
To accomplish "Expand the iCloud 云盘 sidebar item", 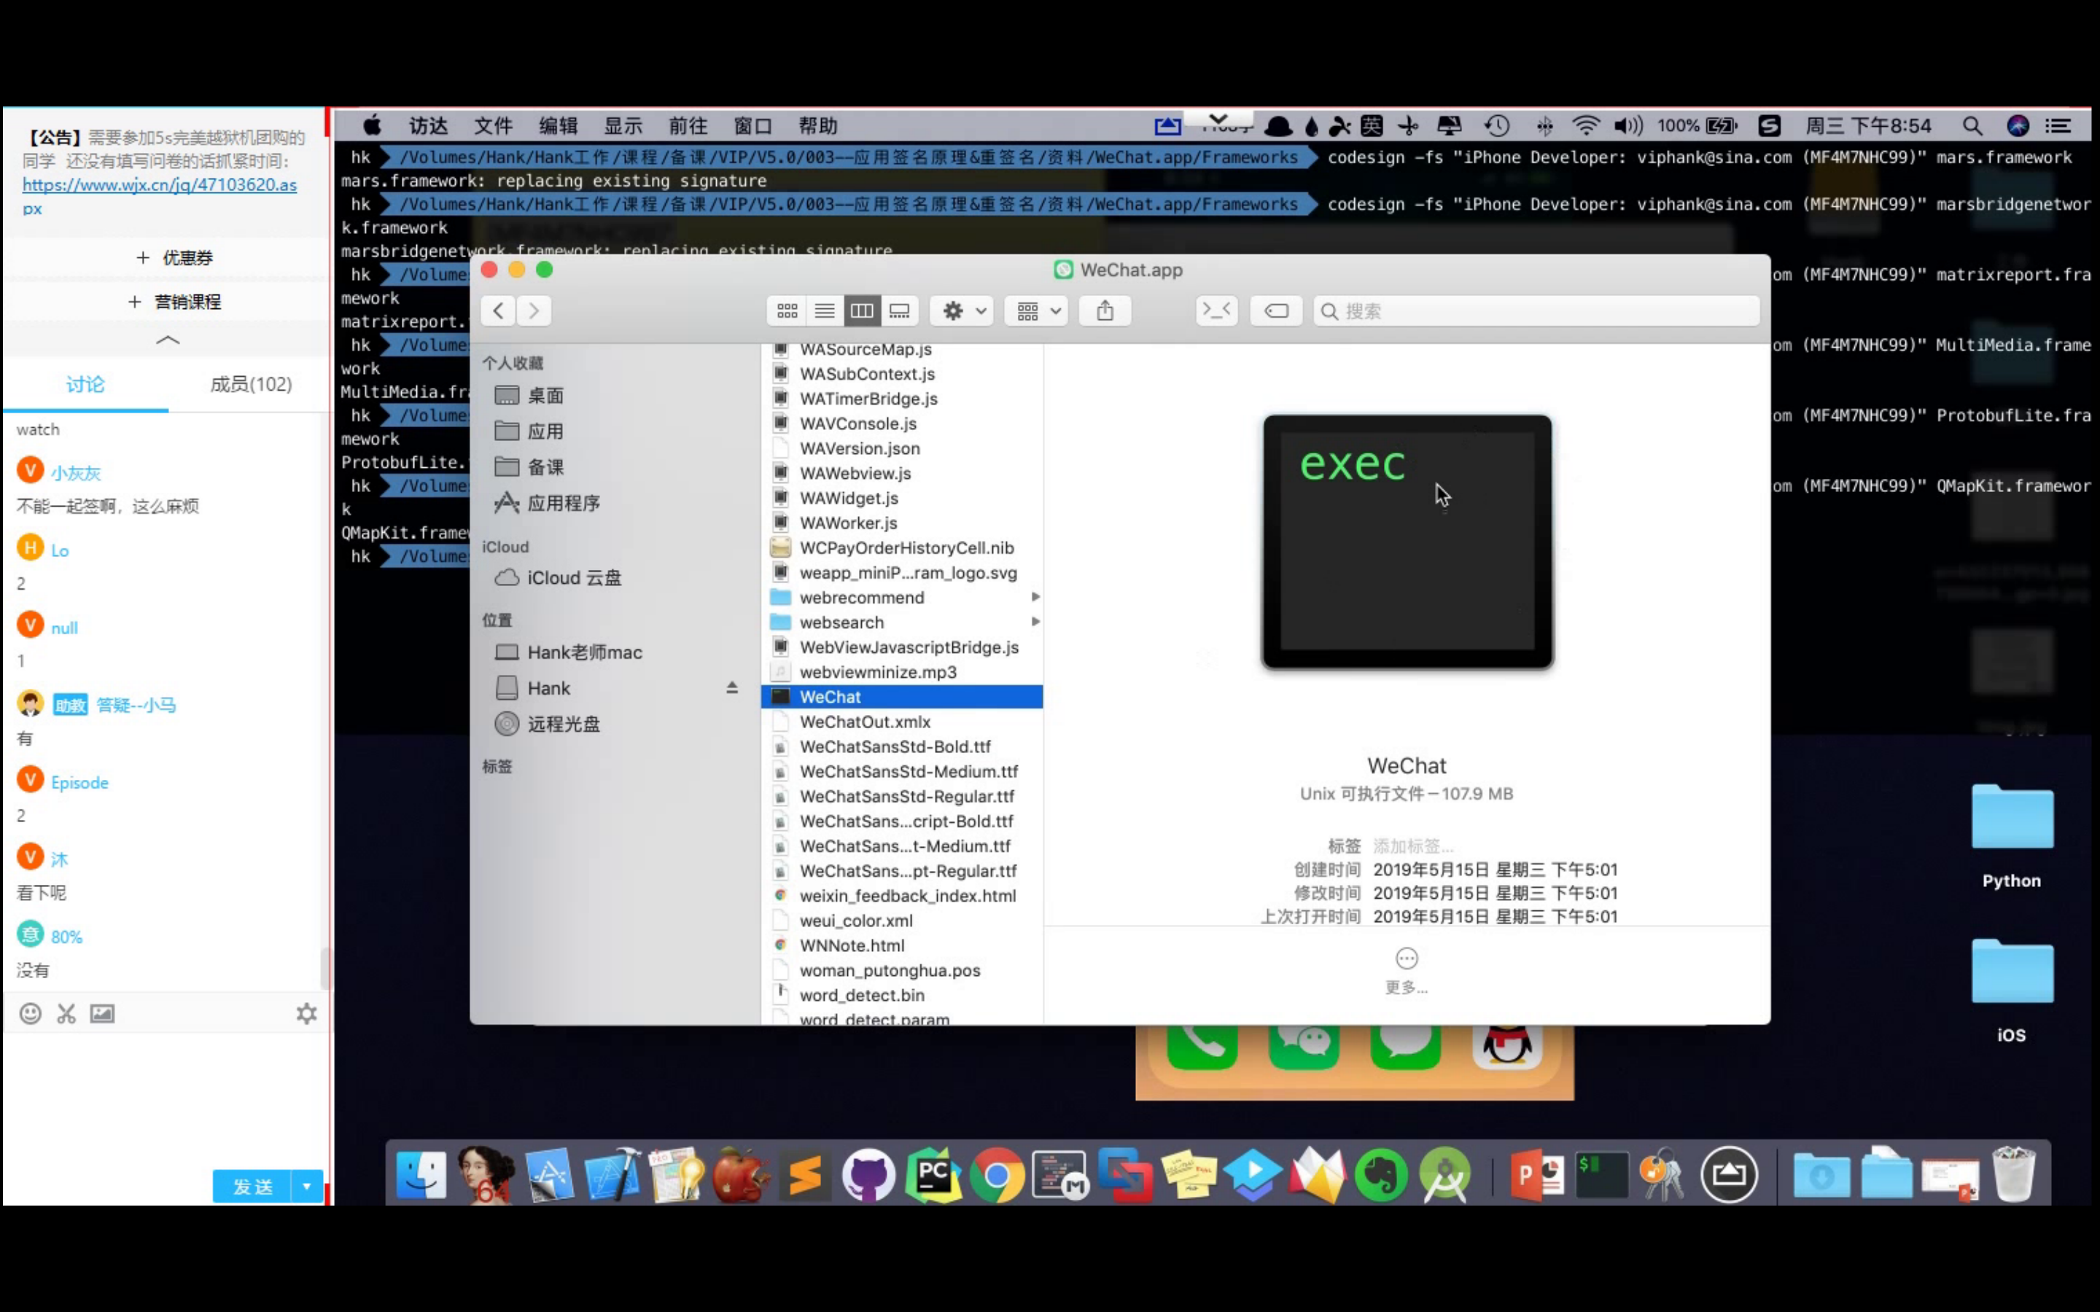I will click(x=573, y=577).
